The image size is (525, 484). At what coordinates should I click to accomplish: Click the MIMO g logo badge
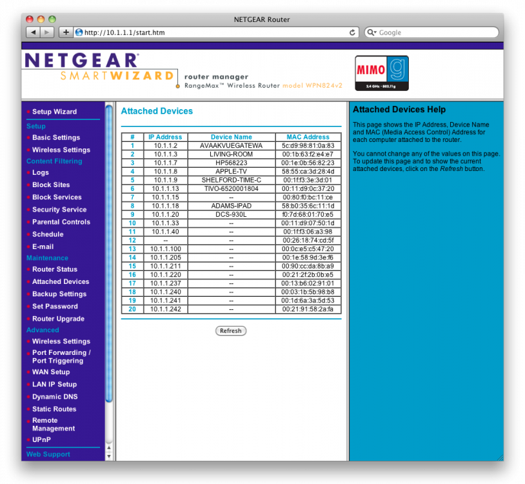[381, 73]
